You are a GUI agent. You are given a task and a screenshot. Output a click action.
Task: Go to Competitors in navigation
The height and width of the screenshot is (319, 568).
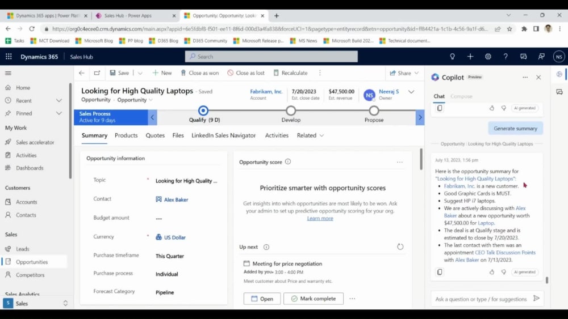30,275
